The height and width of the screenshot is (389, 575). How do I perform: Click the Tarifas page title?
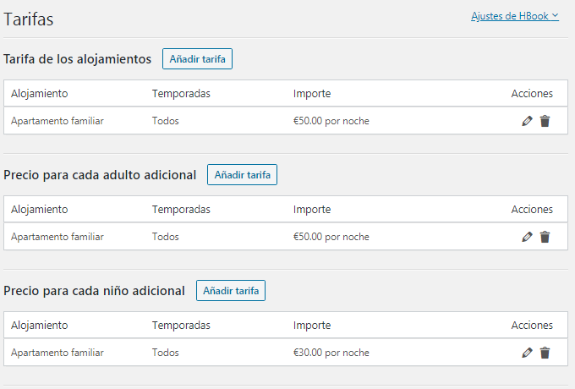click(34, 18)
